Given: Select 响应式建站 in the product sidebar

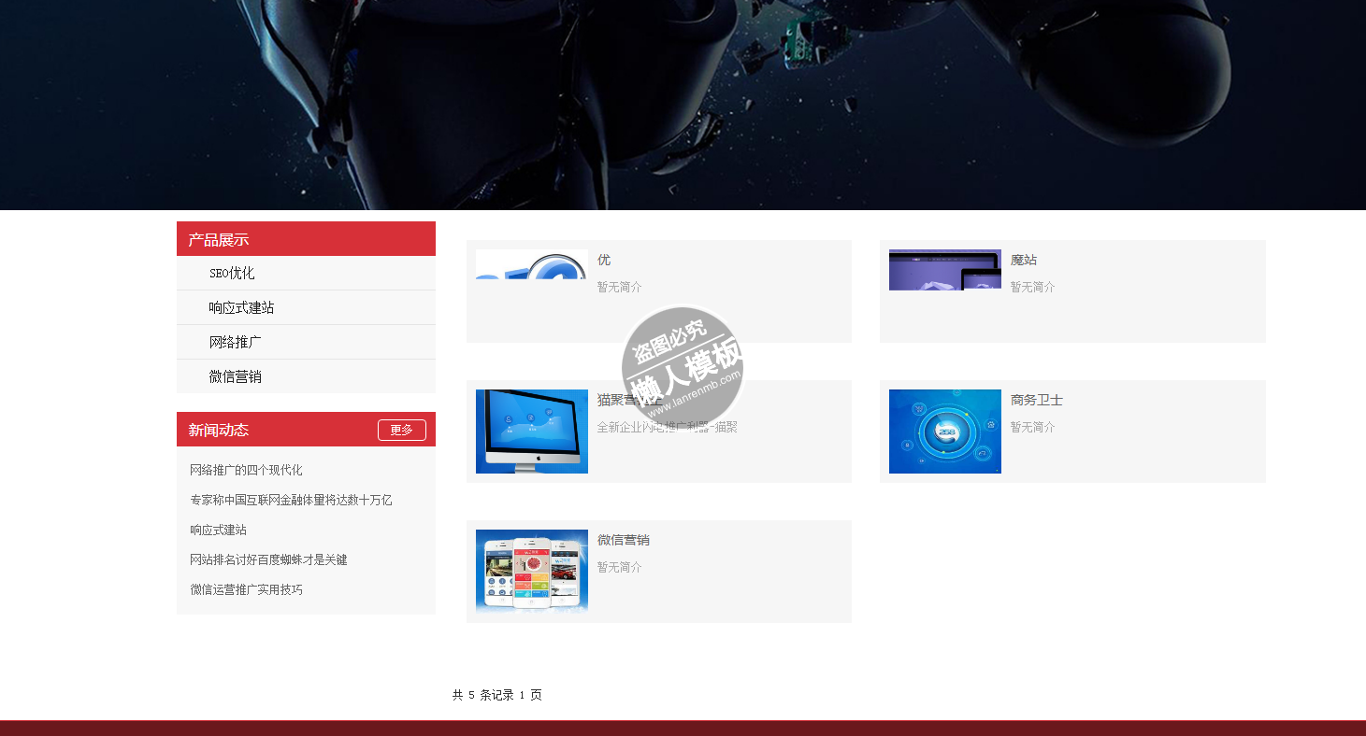Looking at the screenshot, I should [x=241, y=307].
